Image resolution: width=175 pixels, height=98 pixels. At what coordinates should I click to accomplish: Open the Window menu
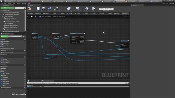pos(24,3)
